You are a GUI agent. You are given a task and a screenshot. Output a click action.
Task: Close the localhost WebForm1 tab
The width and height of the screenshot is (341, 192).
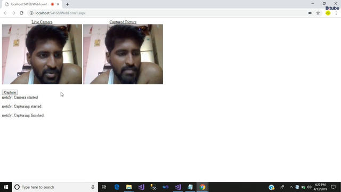58,4
